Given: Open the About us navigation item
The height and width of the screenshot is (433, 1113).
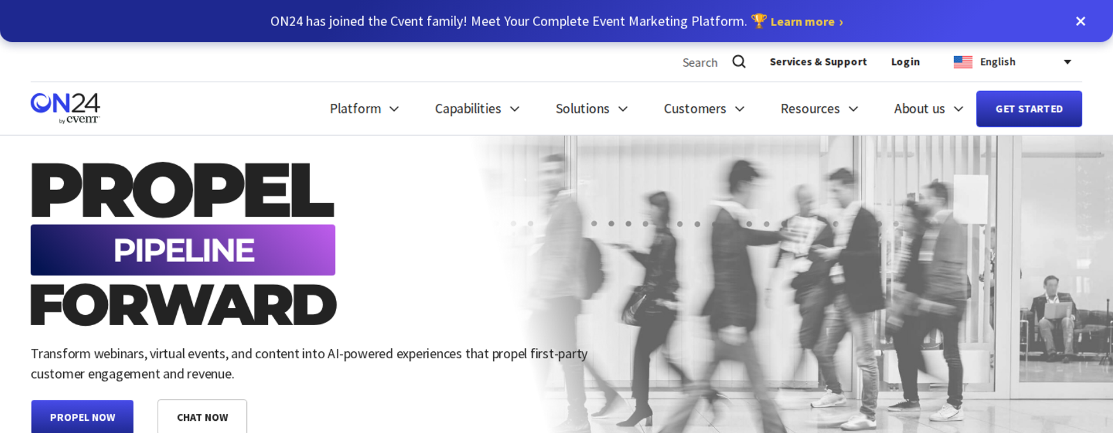Looking at the screenshot, I should coord(919,108).
